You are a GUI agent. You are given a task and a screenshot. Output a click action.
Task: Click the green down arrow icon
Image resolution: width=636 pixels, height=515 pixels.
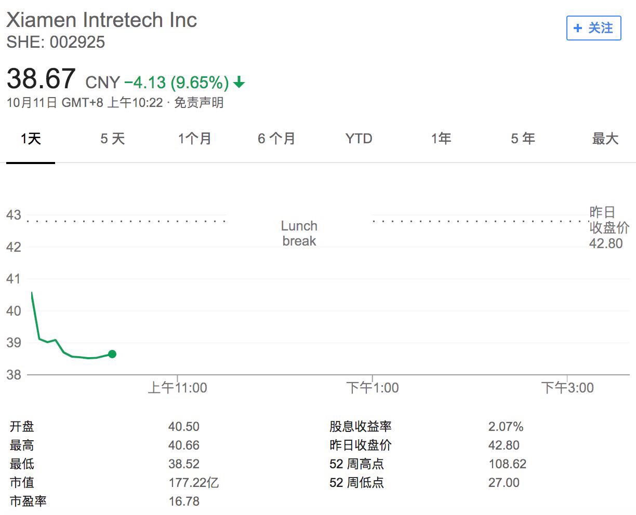tap(239, 83)
